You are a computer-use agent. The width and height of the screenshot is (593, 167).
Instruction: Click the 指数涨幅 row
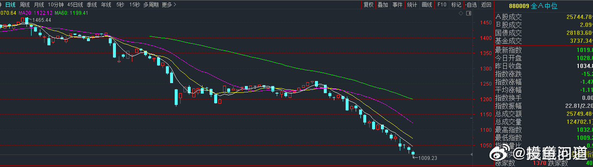click(544, 82)
